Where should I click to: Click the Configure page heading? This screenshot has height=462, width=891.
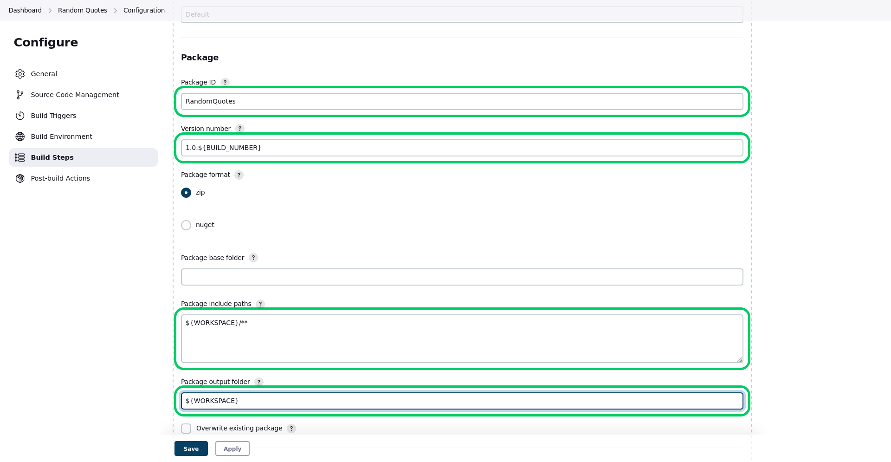46,42
